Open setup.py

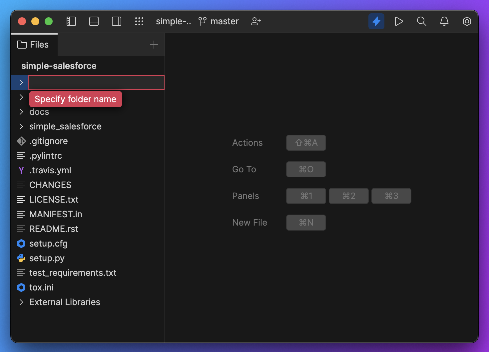(47, 258)
